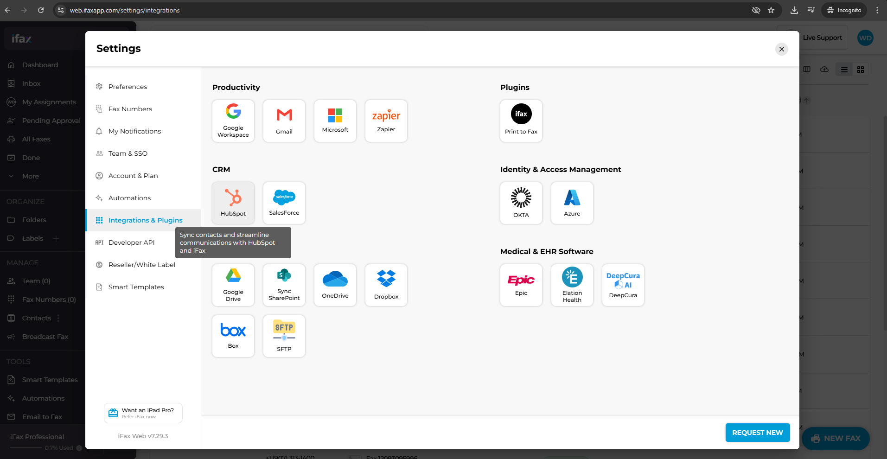Open the Contacts three-dot menu
The width and height of the screenshot is (887, 459).
point(57,318)
